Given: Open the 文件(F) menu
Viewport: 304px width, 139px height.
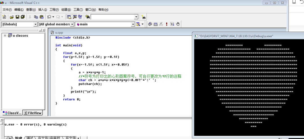Looking at the screenshot, I should click(x=7, y=10).
